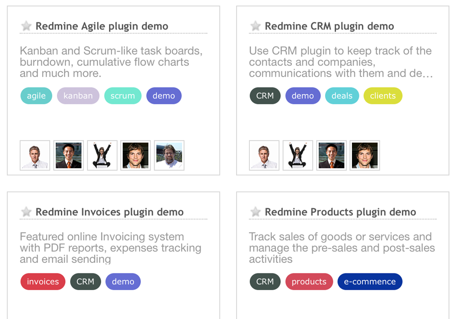Open the Redmine Agile plugin demo project
Screen dimensions: 456x319
click(102, 26)
